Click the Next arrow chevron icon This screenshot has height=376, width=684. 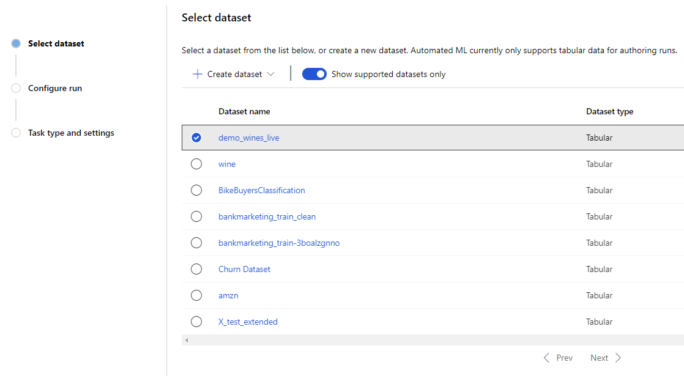pyautogui.click(x=619, y=357)
